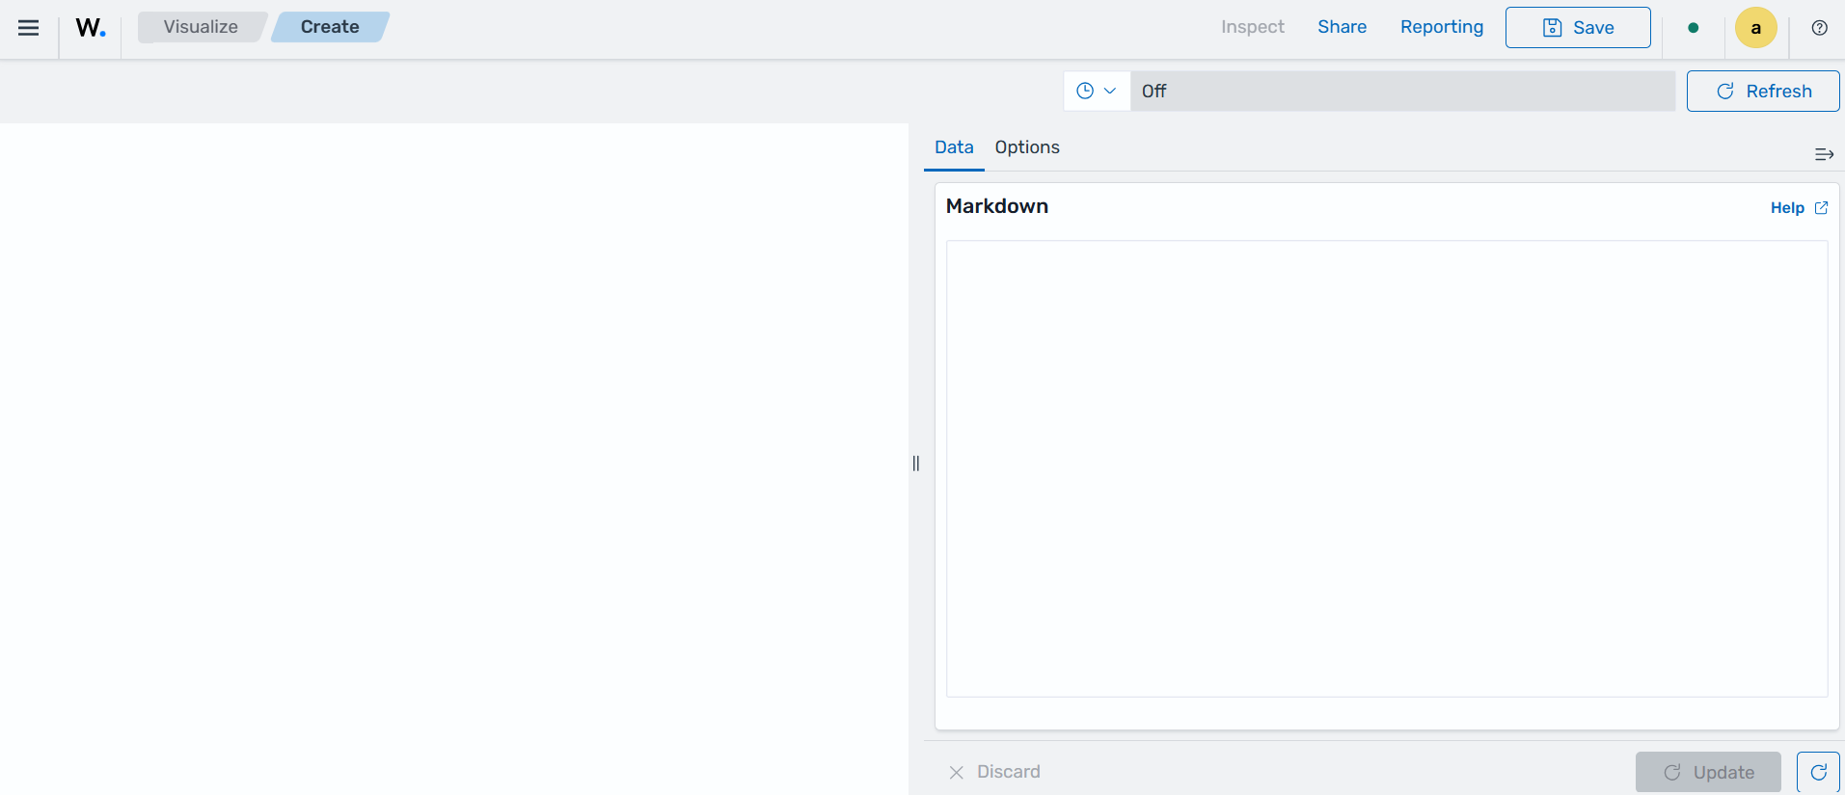
Task: Open the Share menu
Action: (x=1342, y=27)
